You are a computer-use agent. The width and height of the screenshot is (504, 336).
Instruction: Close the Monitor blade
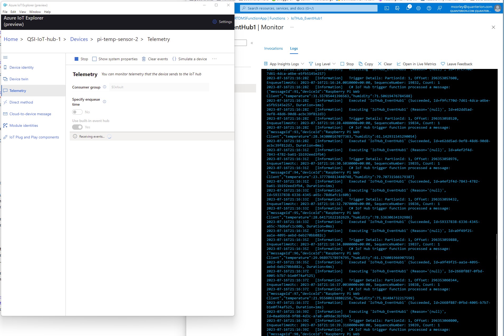(493, 27)
